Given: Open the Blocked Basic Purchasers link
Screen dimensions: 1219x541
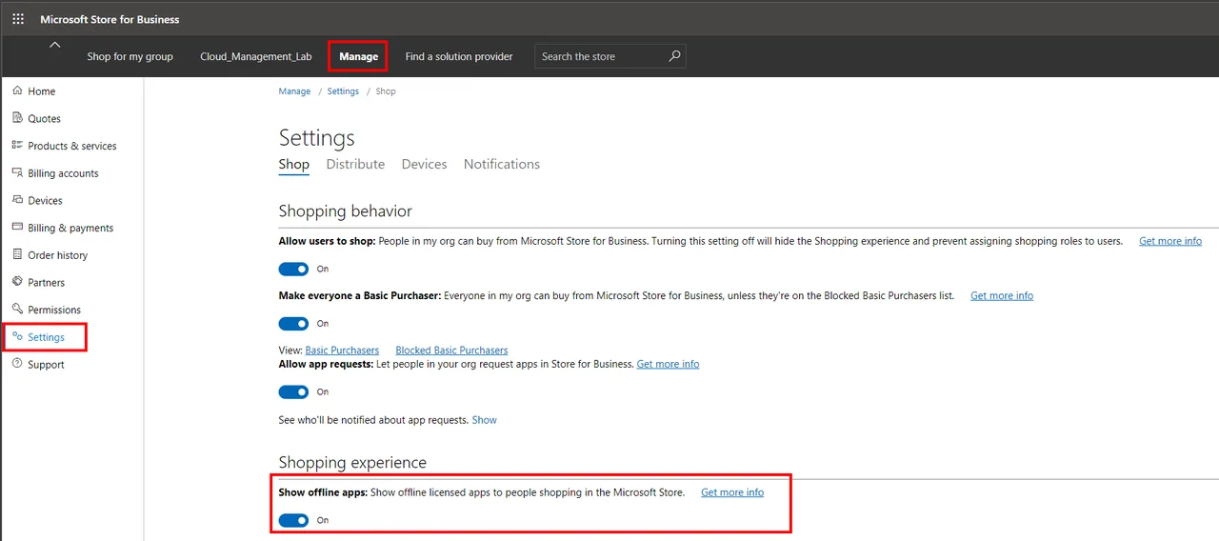Looking at the screenshot, I should click(451, 351).
